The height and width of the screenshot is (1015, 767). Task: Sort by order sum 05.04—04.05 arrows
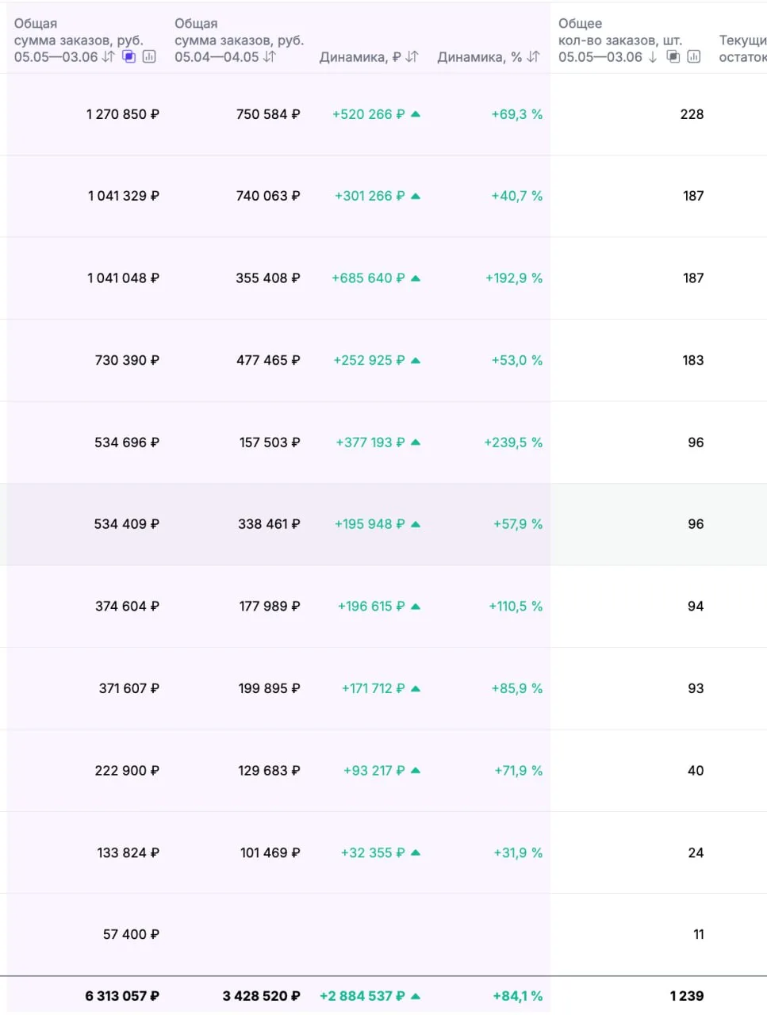[x=270, y=57]
